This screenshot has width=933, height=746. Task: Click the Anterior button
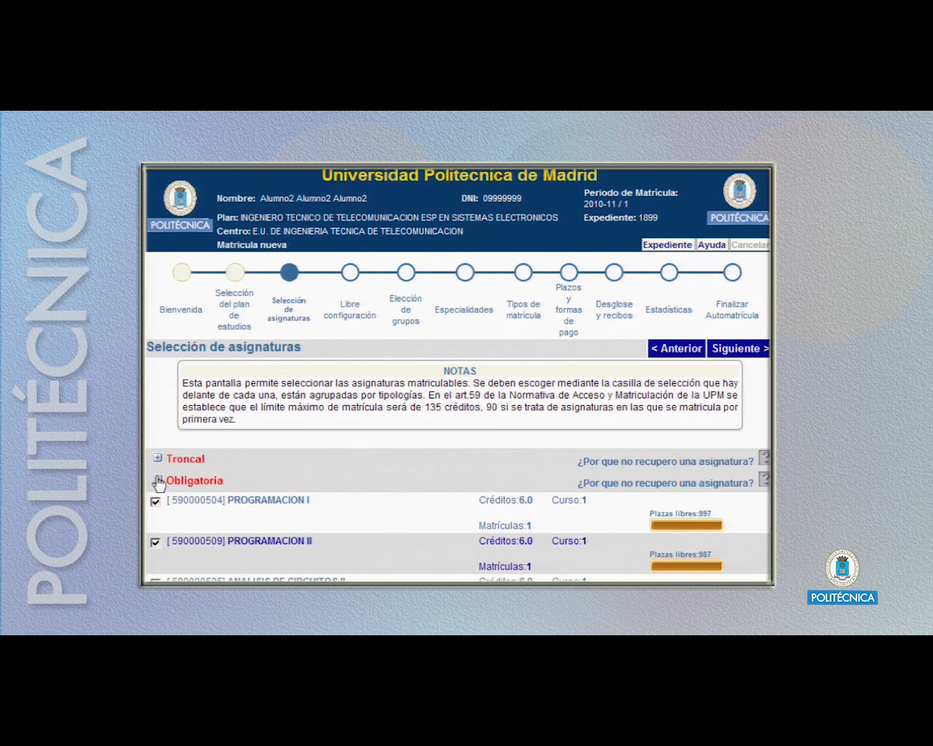(x=676, y=348)
